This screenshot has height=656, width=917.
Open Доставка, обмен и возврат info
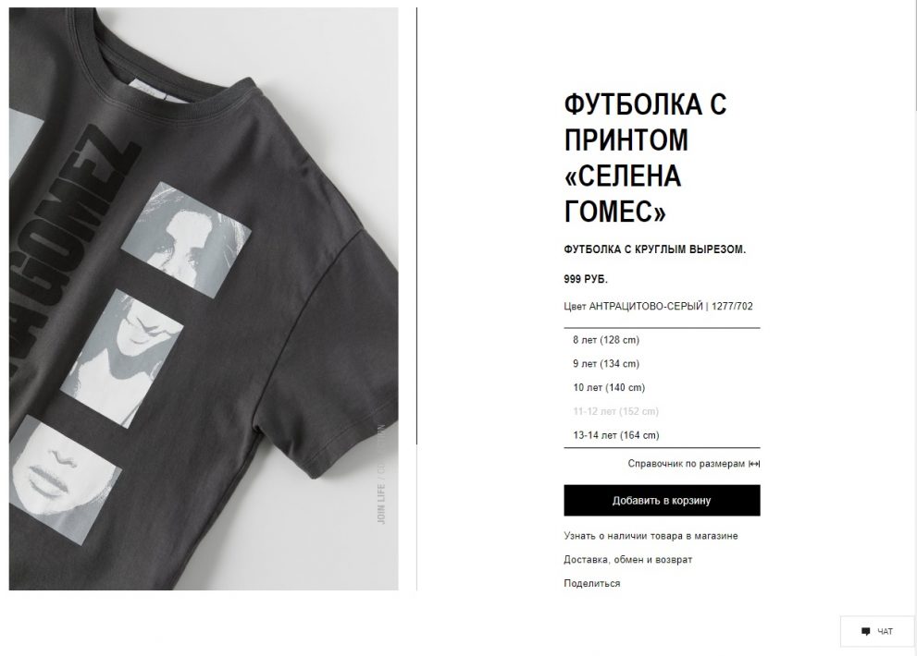(627, 560)
